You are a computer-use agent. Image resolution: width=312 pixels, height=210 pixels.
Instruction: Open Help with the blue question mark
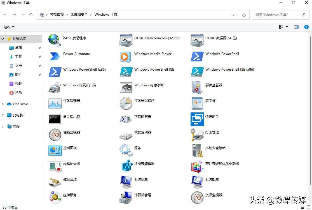coord(306,27)
